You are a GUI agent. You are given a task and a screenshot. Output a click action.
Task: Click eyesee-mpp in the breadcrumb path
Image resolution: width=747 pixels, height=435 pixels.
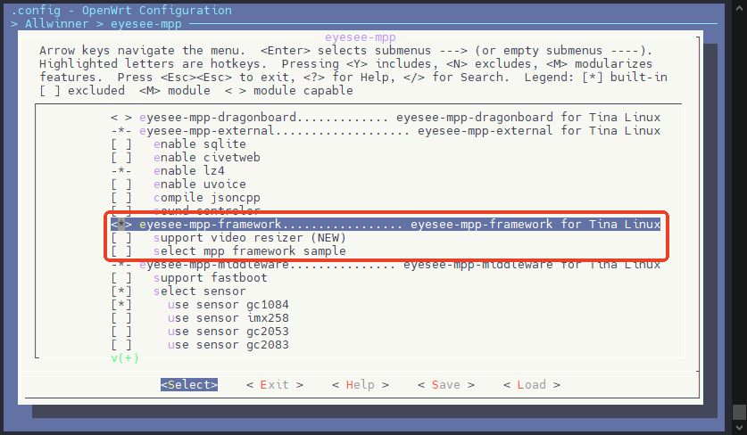(146, 24)
